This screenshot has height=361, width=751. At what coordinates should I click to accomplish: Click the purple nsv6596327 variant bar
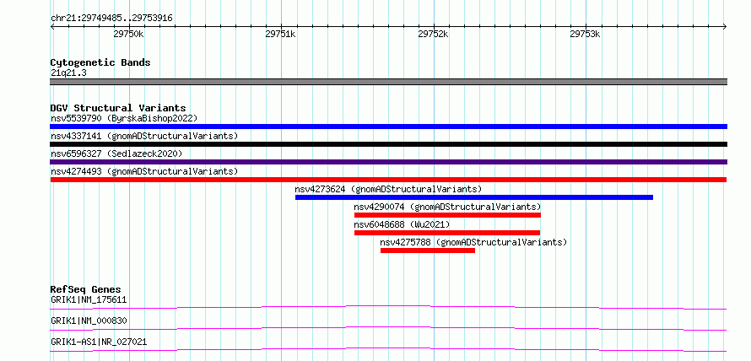[x=388, y=162]
